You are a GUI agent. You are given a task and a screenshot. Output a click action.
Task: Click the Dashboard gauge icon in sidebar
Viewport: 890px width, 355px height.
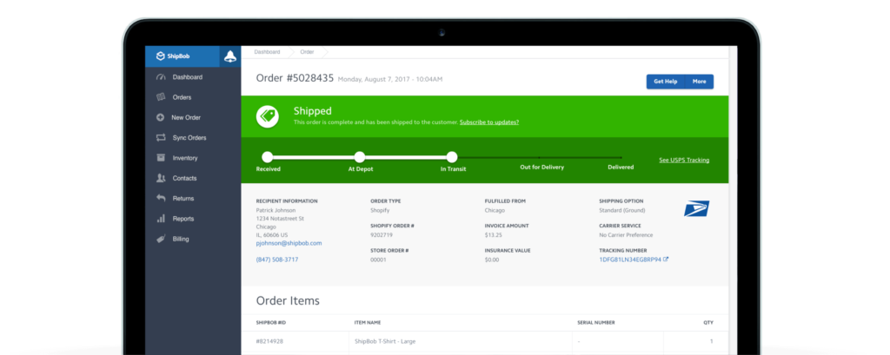tap(160, 77)
